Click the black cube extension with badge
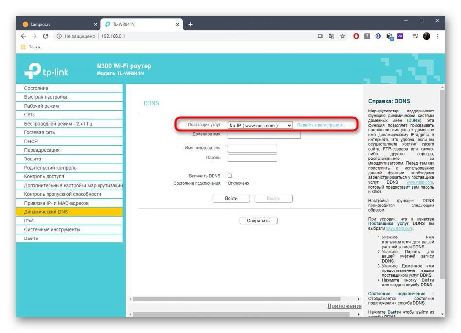This screenshot has height=333, width=461. tap(390, 37)
